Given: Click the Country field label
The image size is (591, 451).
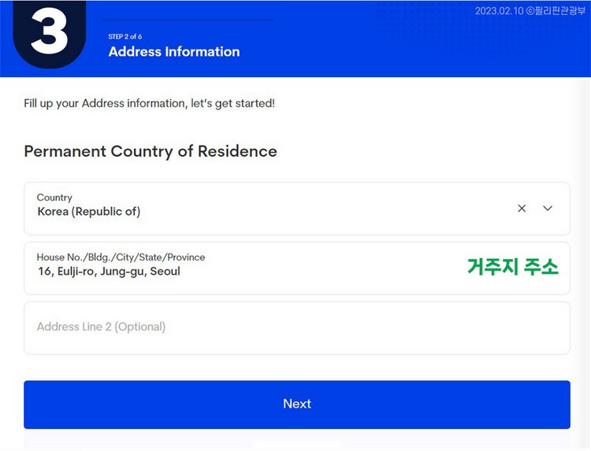Looking at the screenshot, I should pos(54,198).
